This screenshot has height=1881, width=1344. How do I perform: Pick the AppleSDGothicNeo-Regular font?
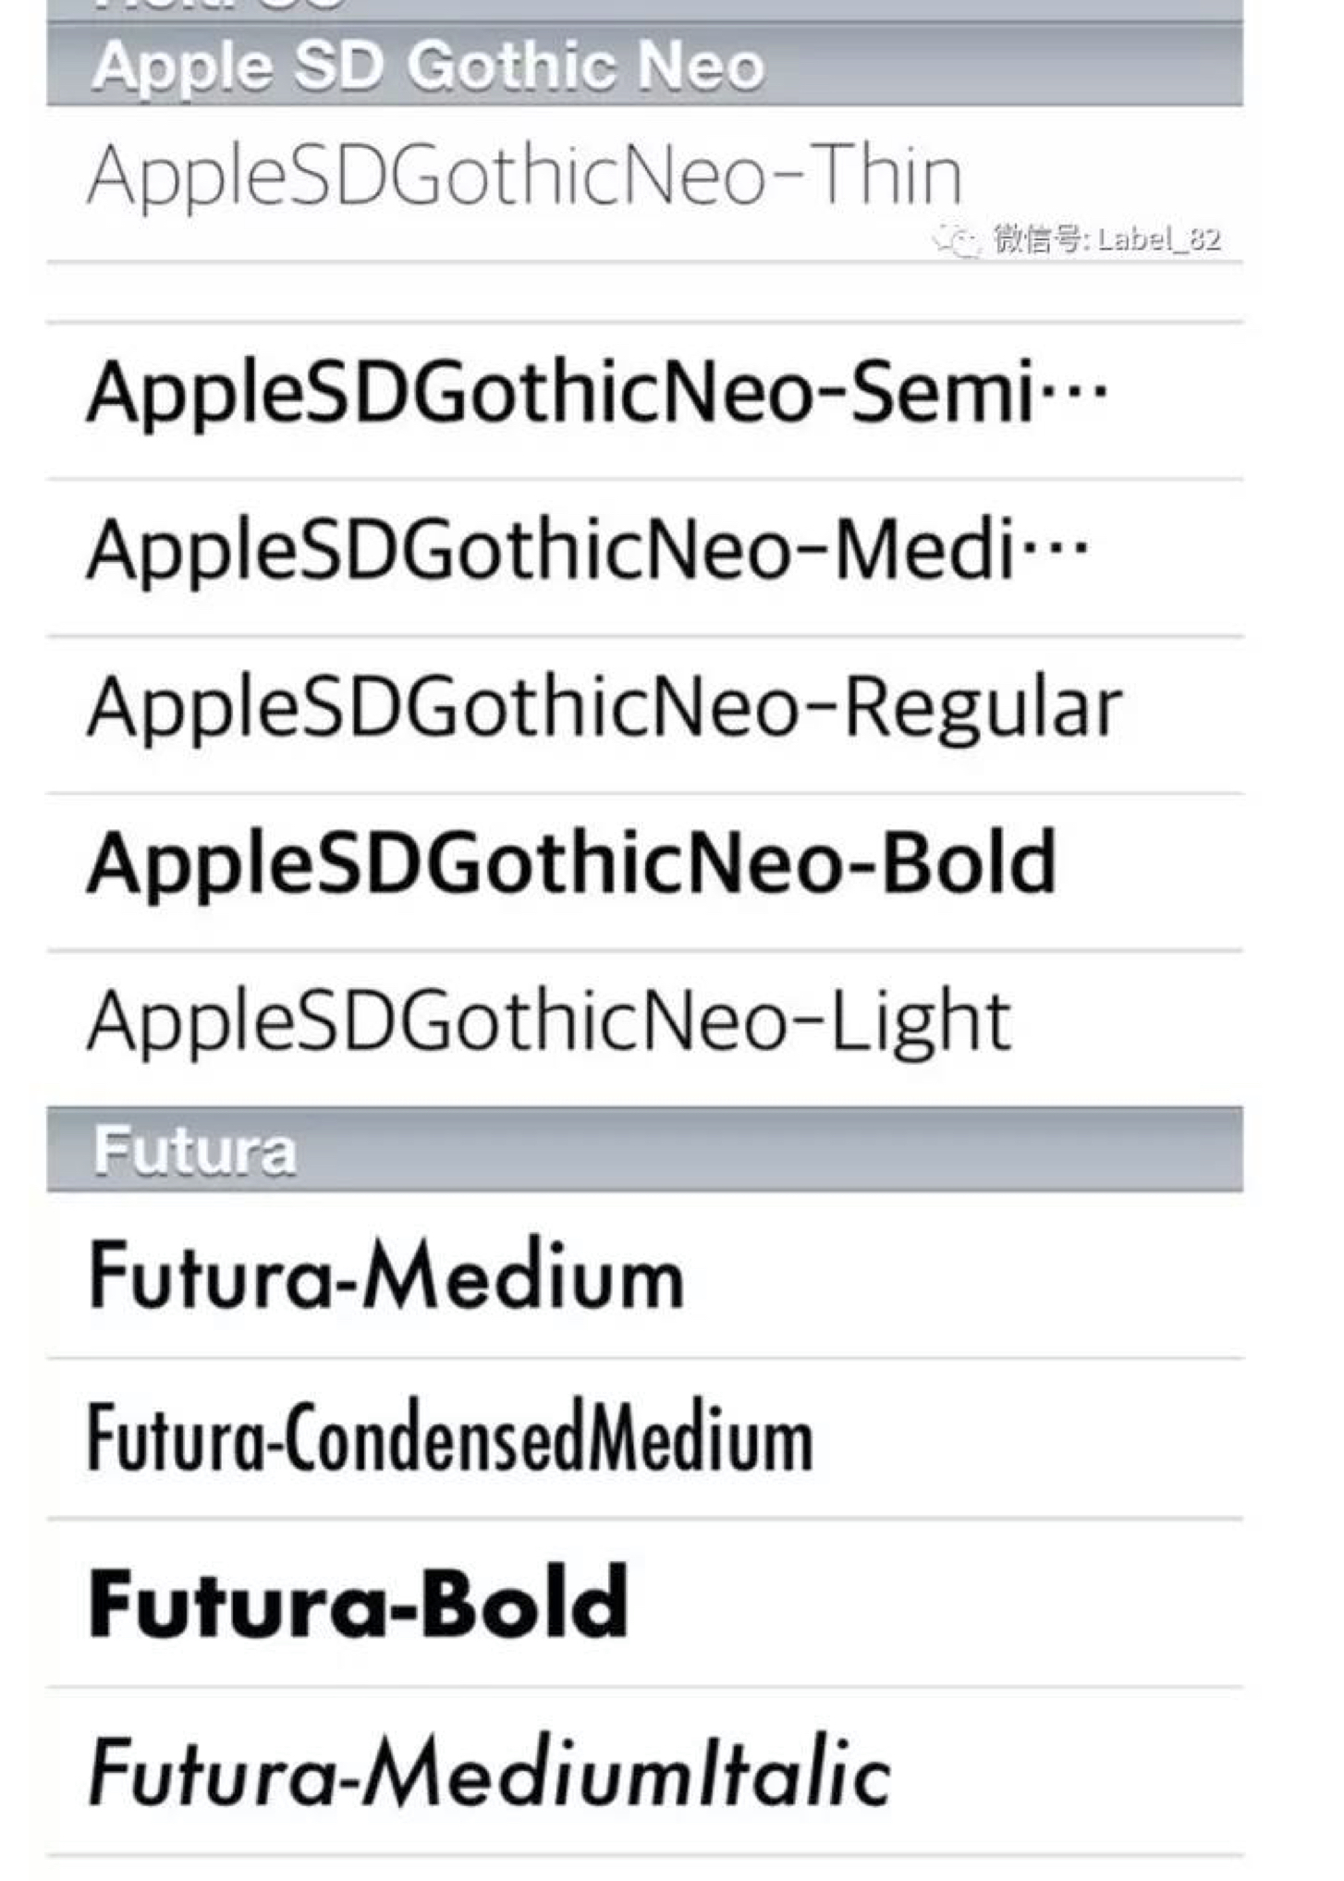click(x=605, y=708)
